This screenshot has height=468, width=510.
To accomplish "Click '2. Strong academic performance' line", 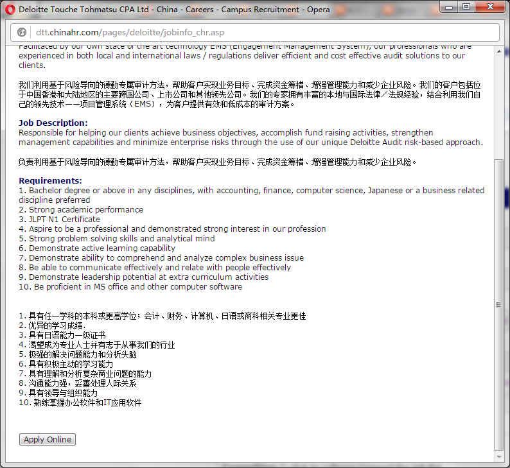I will pos(81,210).
